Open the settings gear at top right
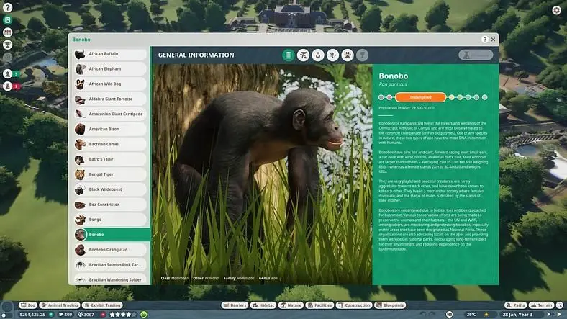567x319 pixels. point(556,10)
